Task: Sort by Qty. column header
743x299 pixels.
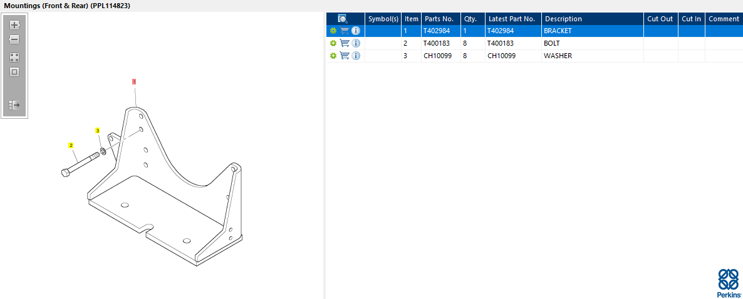Action: coord(473,19)
